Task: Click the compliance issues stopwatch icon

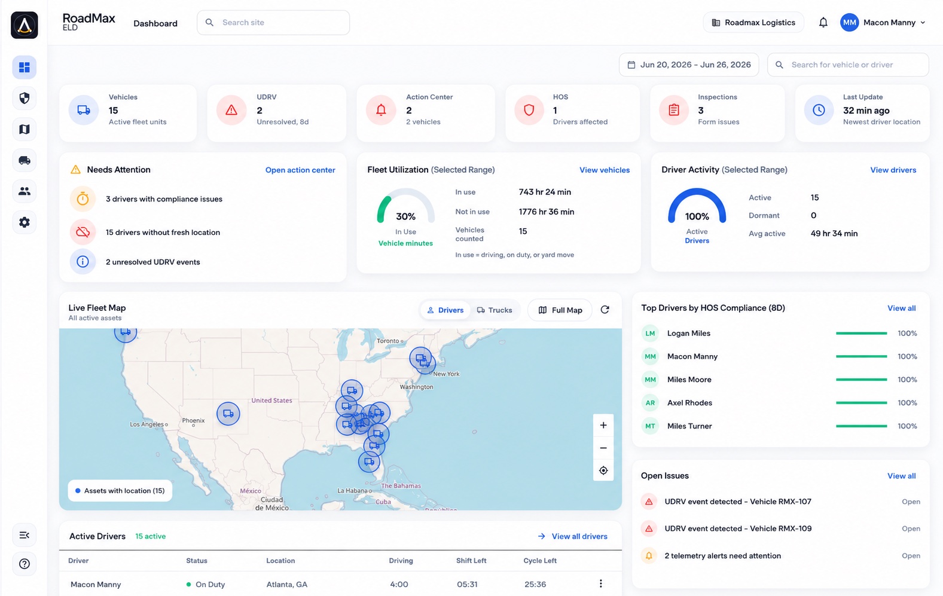Action: pos(83,199)
